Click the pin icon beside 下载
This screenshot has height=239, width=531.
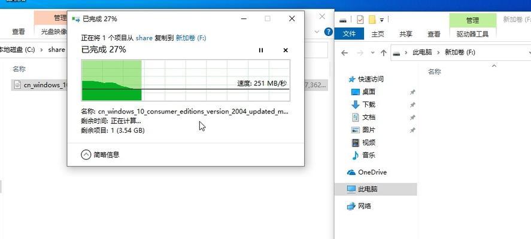412,105
